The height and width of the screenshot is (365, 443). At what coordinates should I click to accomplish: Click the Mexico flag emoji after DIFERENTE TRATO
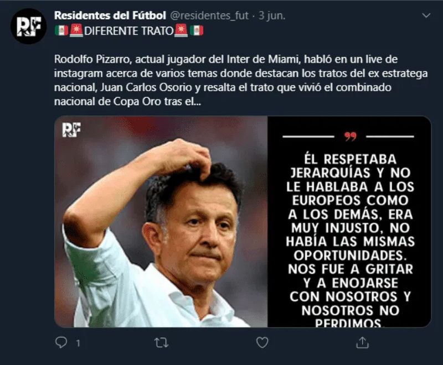pos(197,30)
